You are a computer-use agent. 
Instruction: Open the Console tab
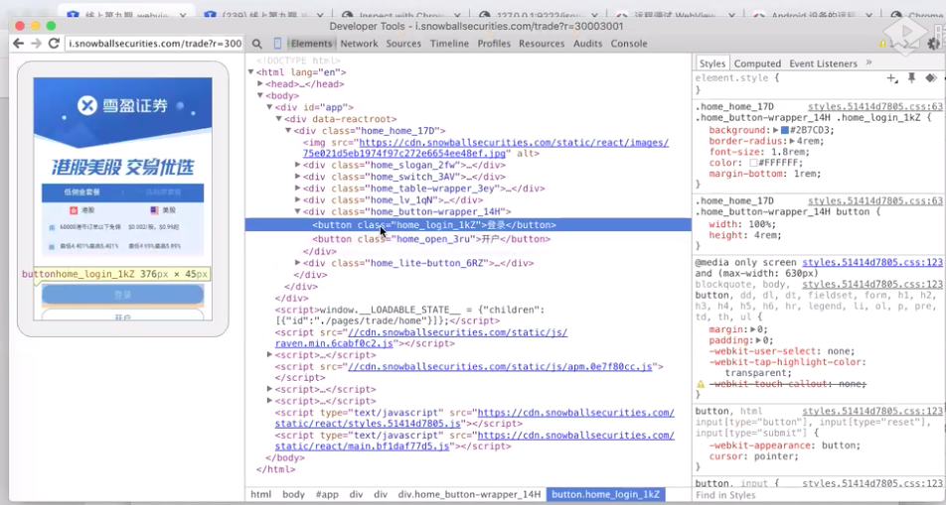click(628, 44)
